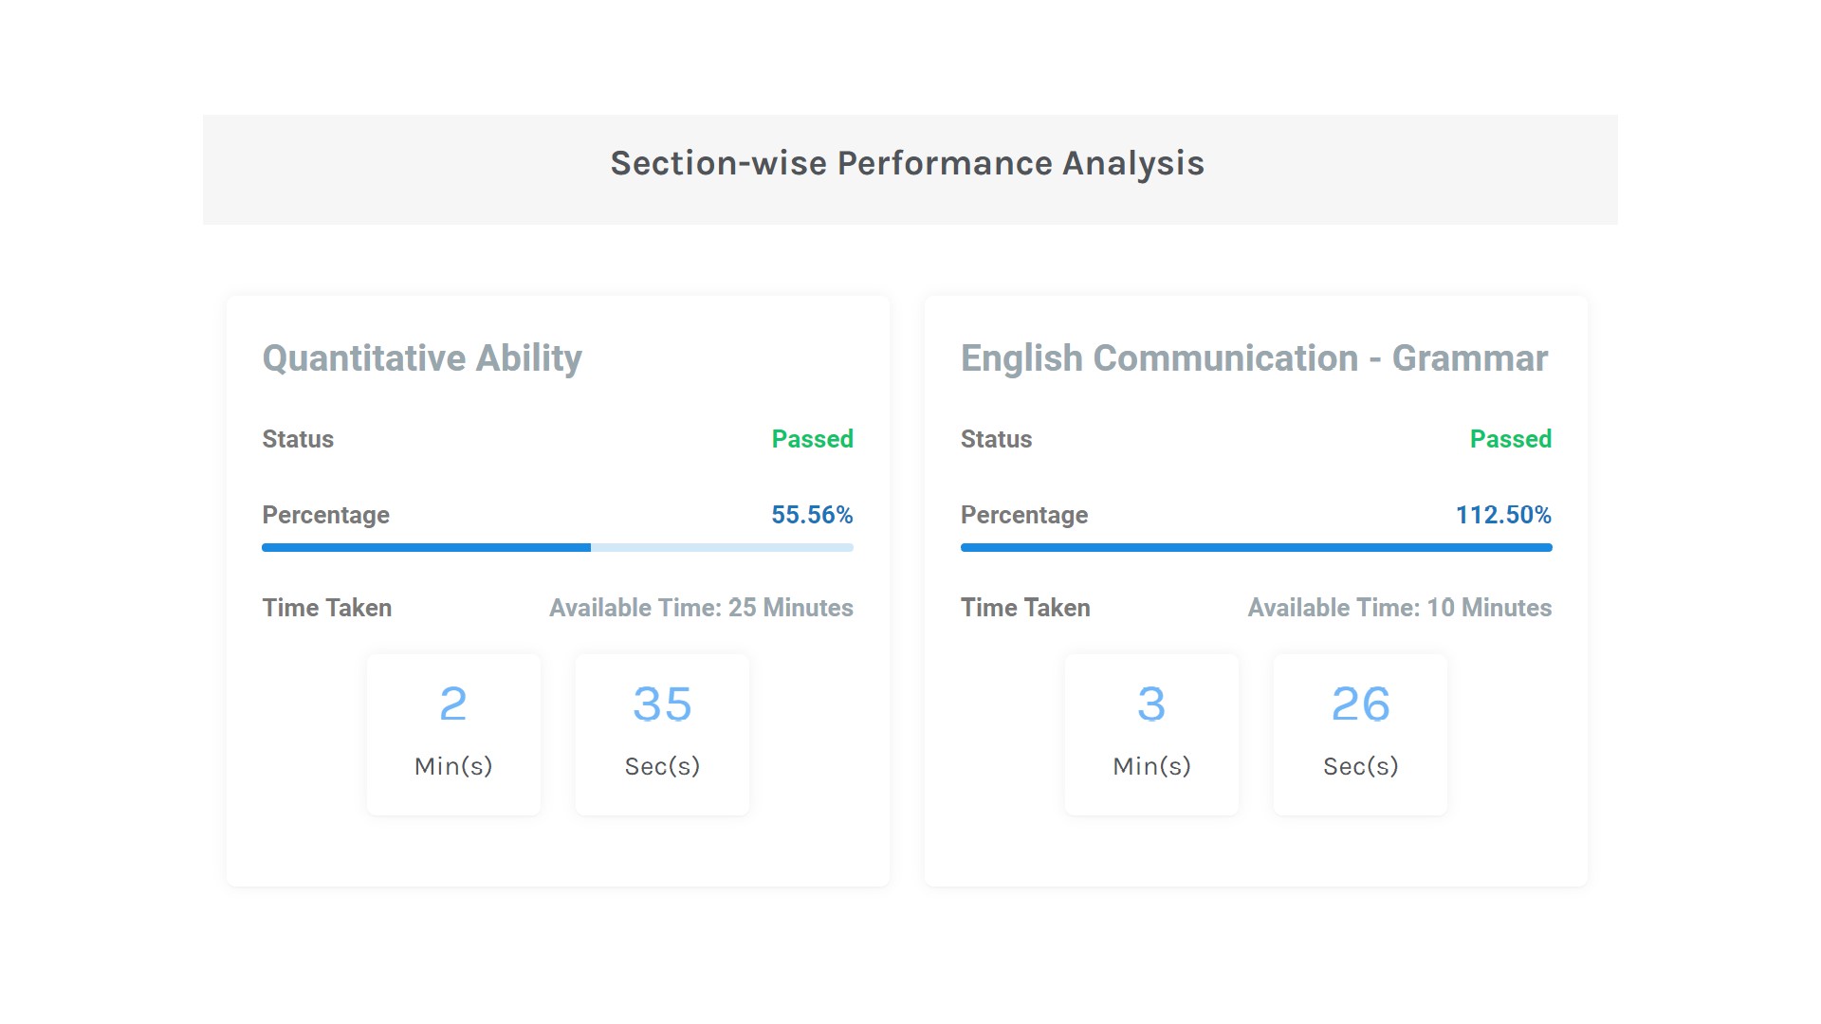This screenshot has height=1024, width=1821.
Task: Click Time Taken label in Quantitative Ability
Action: pyautogui.click(x=326, y=608)
